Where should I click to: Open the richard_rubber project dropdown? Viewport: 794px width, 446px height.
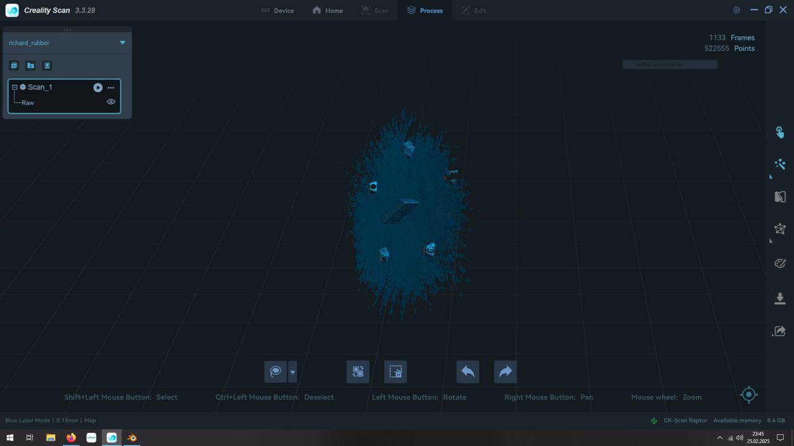tap(122, 43)
